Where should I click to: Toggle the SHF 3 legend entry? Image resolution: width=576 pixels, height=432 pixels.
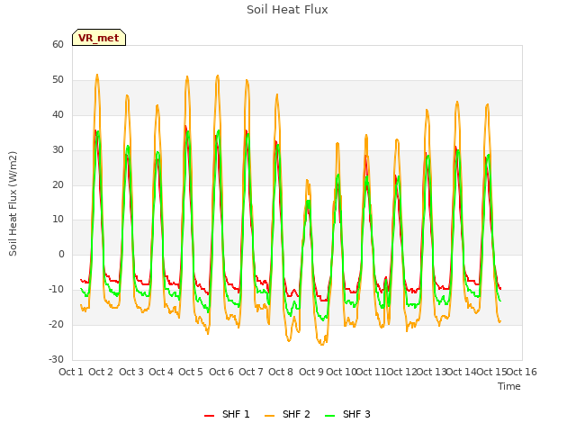click(x=348, y=414)
